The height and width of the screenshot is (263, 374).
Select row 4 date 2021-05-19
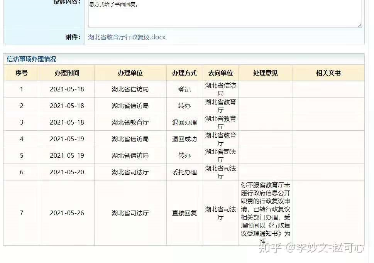click(67, 139)
